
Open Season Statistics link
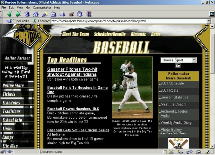[174, 97]
